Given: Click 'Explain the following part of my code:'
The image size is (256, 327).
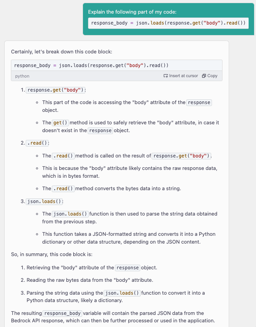Looking at the screenshot, I should pyautogui.click(x=132, y=12).
